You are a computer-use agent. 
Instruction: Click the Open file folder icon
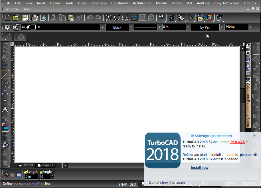coord(16,17)
